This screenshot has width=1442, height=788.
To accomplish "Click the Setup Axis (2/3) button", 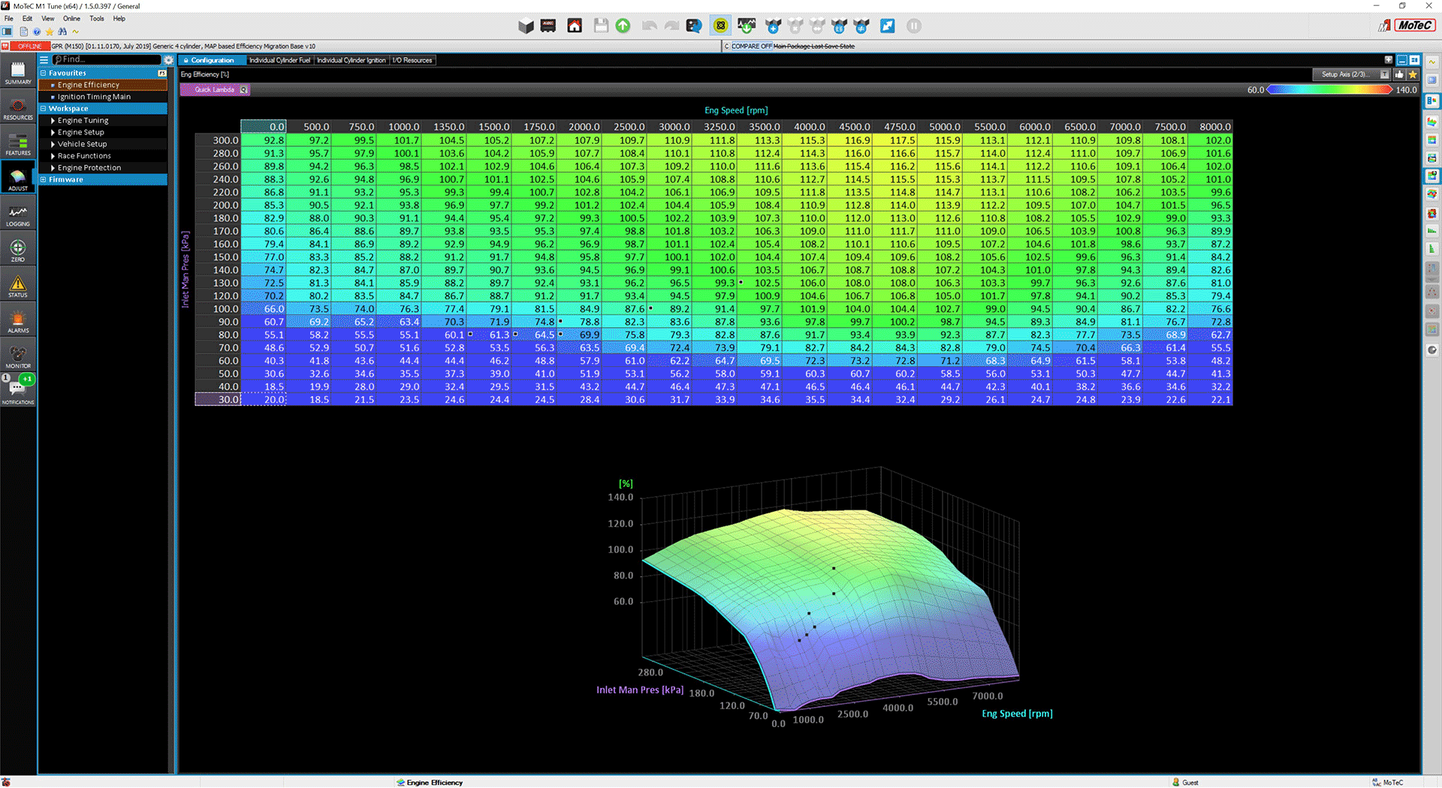I will [1344, 74].
